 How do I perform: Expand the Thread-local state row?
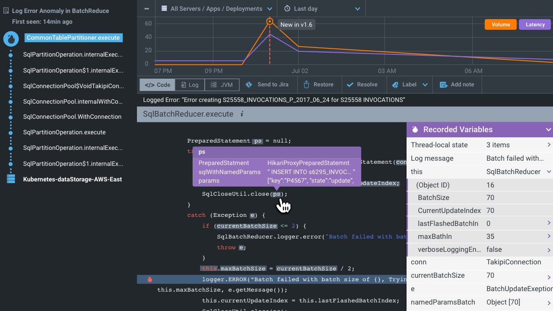pyautogui.click(x=549, y=145)
